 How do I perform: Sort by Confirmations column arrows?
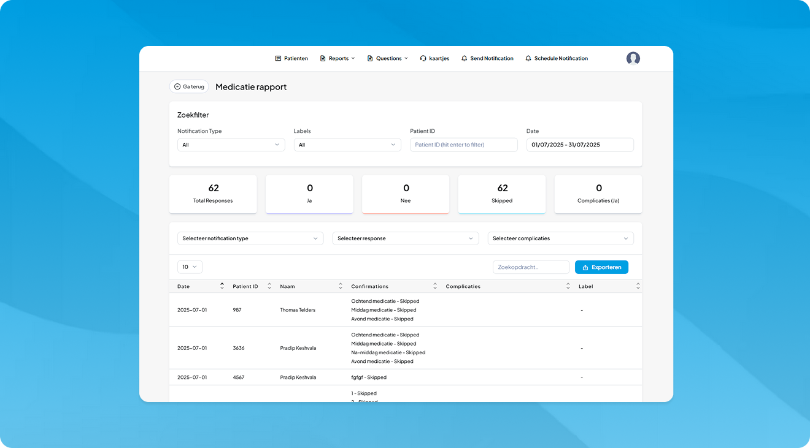(435, 286)
